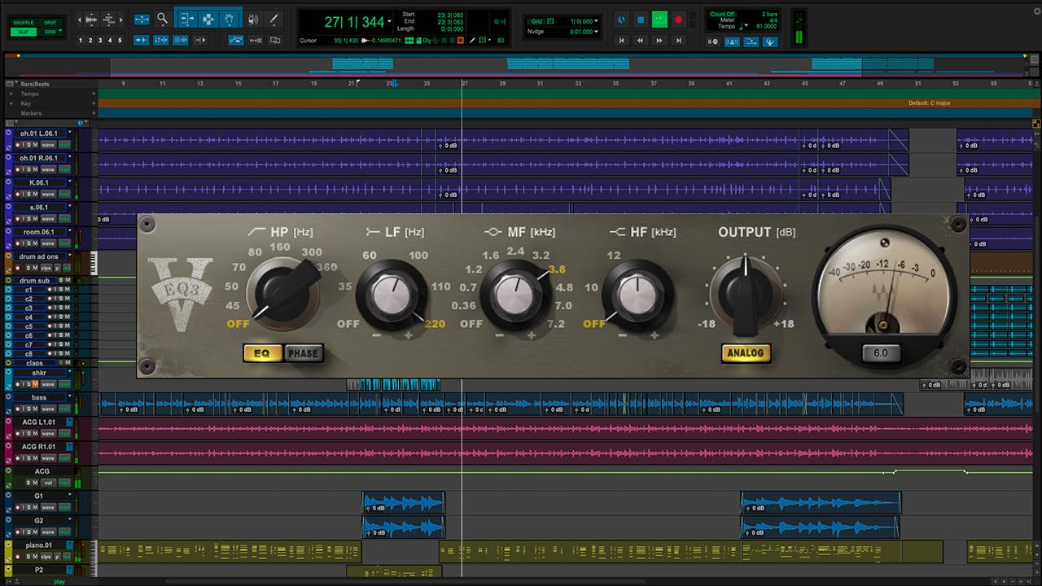Open room.06.1 track name dropdown arrow
The width and height of the screenshot is (1042, 586).
[x=70, y=230]
